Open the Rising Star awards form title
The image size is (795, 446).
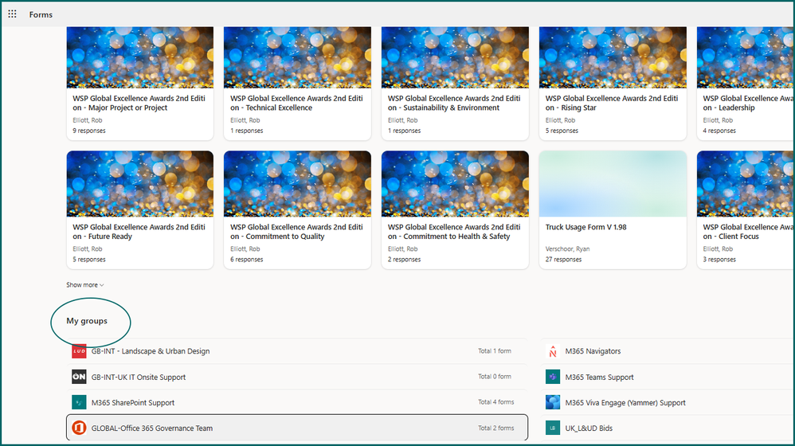coord(612,103)
